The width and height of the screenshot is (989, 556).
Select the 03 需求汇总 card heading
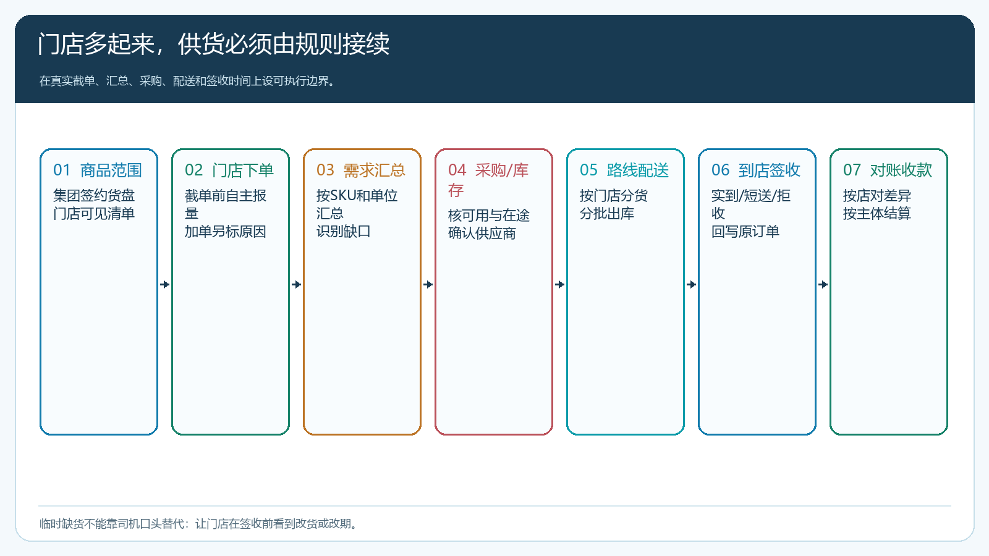361,171
